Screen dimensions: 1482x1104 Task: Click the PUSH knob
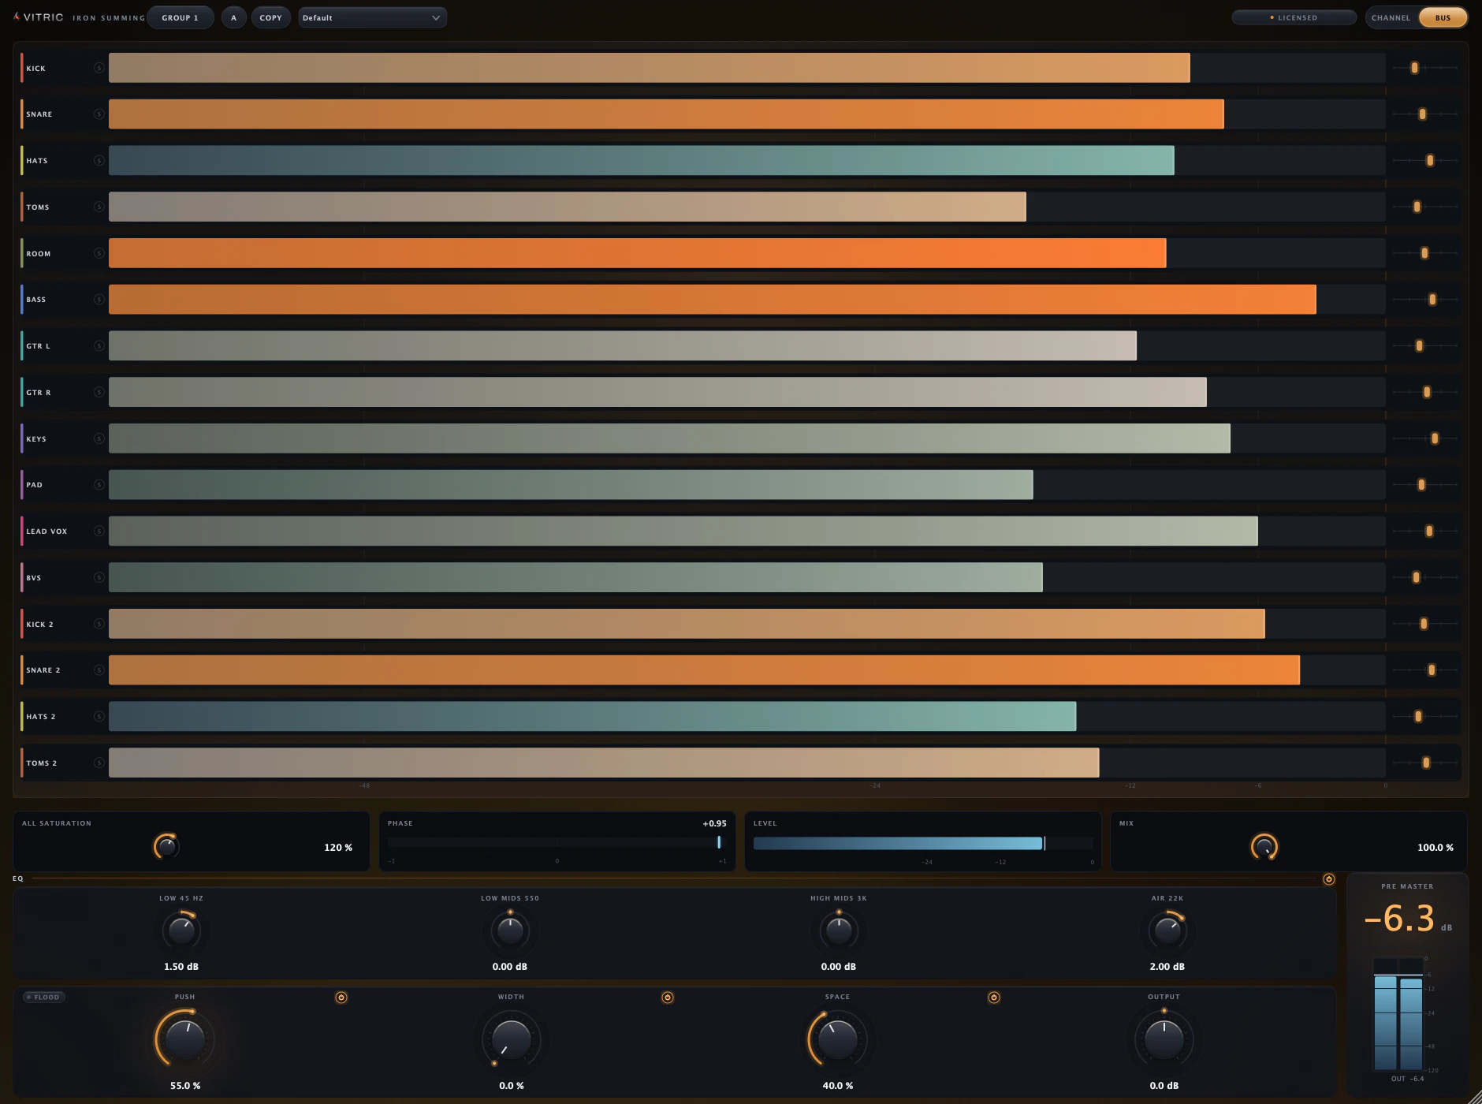185,1039
